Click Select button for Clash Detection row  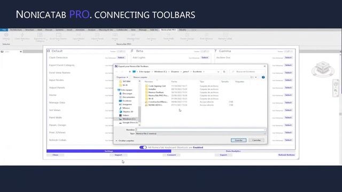click(121, 58)
